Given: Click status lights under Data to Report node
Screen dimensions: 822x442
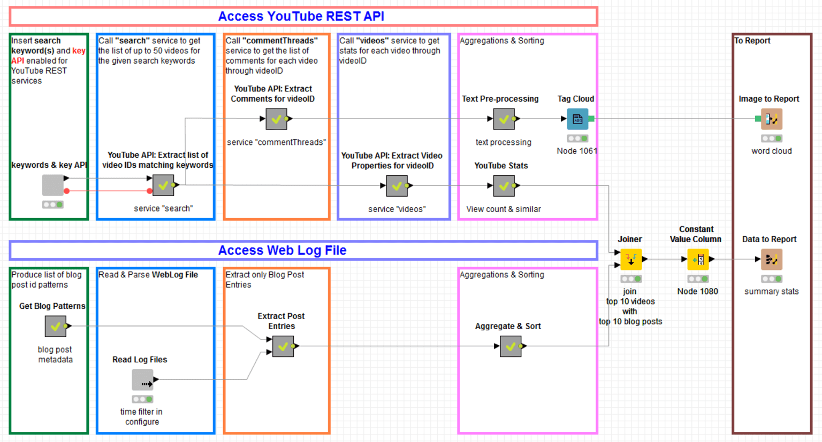Looking at the screenshot, I should pos(772,279).
